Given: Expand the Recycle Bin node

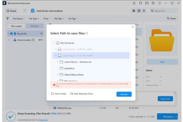Looking at the screenshot, I should pos(9,34).
